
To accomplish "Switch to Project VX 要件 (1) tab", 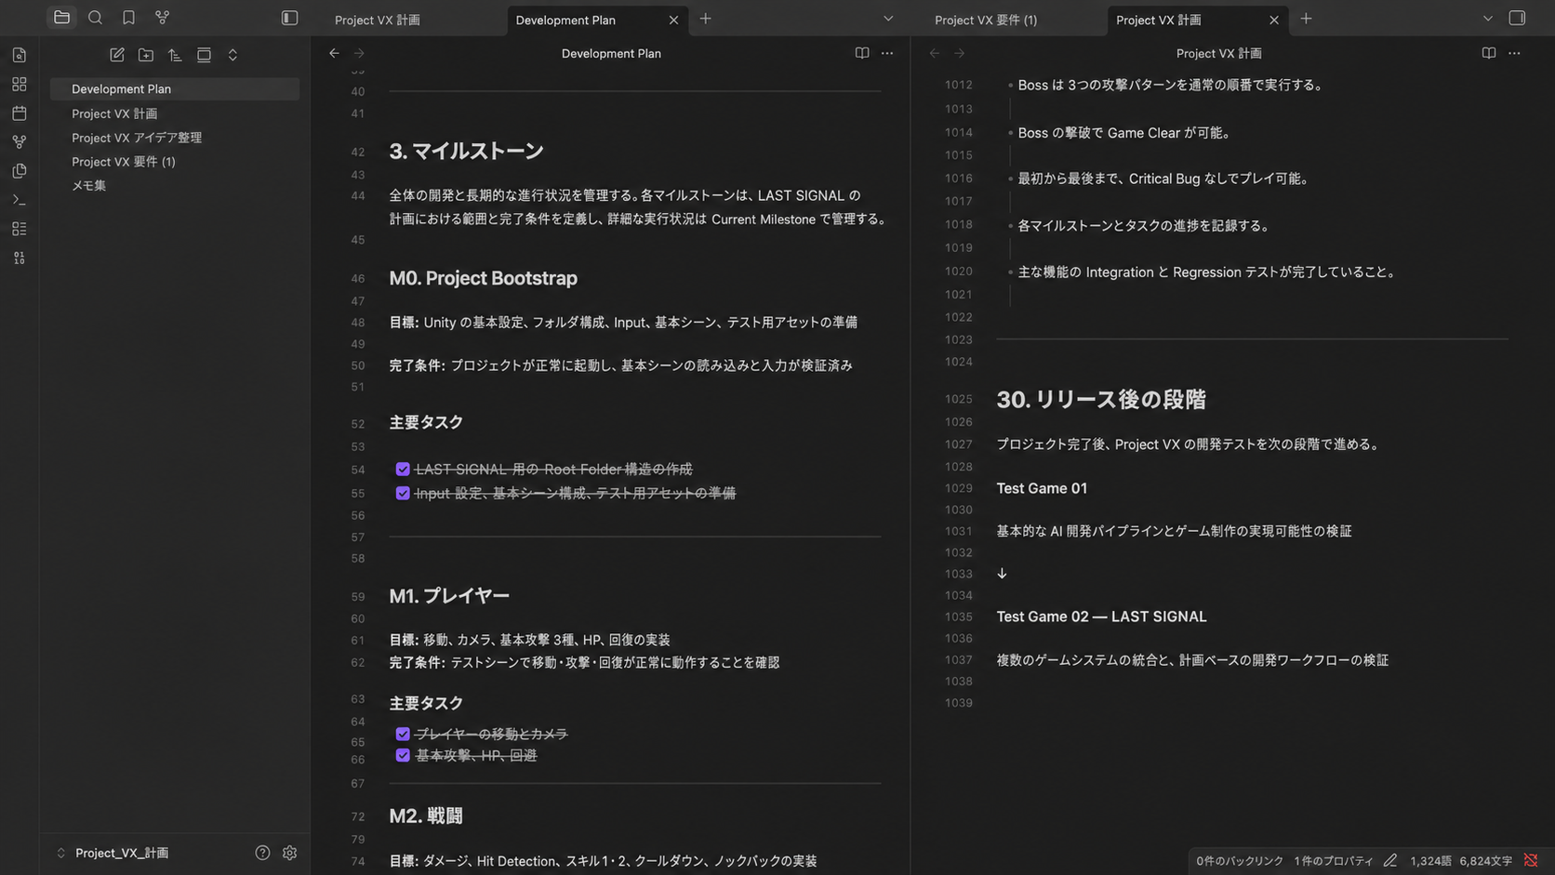I will (986, 20).
